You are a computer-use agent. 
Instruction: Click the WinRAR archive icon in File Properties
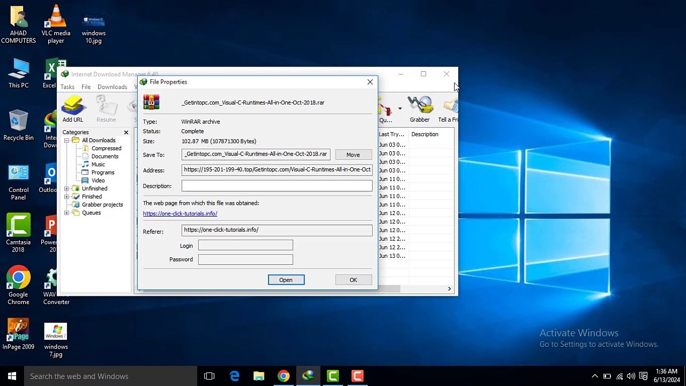pos(151,102)
